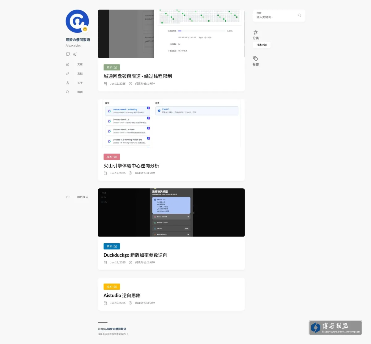
Task: Open the dark chat-model thumbnail of Duckduckgo post
Action: point(171,212)
